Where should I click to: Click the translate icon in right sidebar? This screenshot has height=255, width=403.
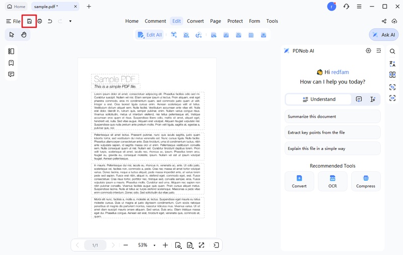392,64
